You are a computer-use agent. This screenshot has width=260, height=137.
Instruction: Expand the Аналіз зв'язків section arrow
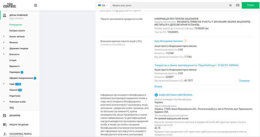point(4,36)
